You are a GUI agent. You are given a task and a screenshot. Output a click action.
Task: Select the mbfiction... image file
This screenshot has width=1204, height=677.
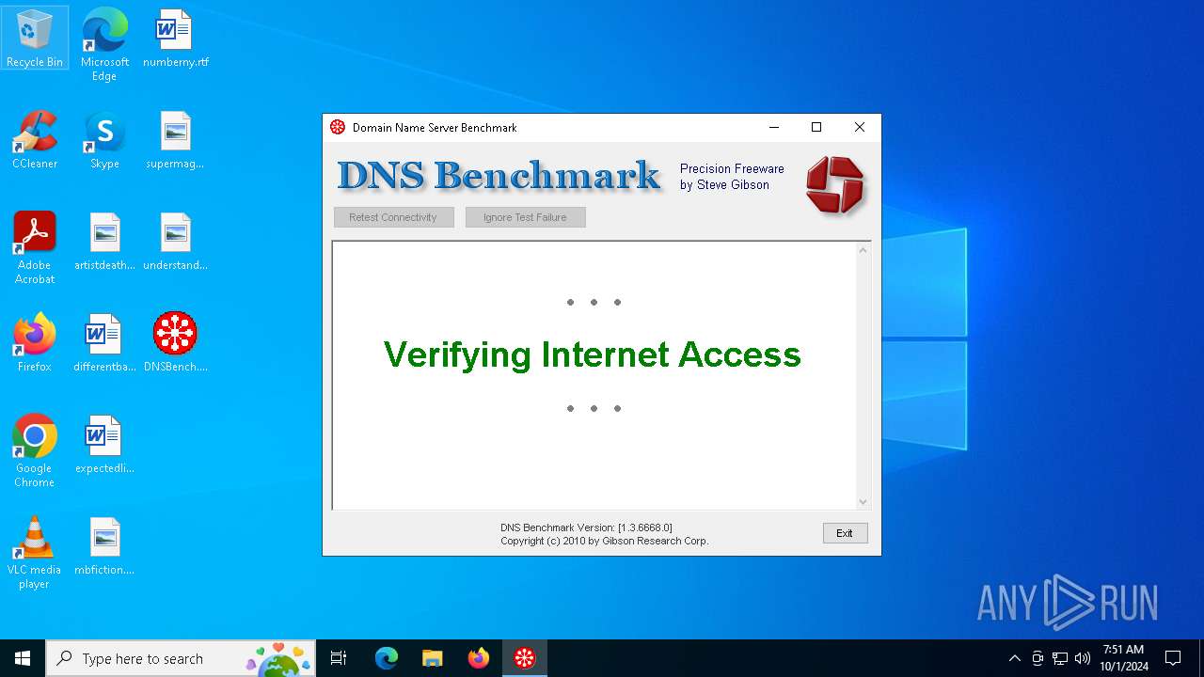104,546
